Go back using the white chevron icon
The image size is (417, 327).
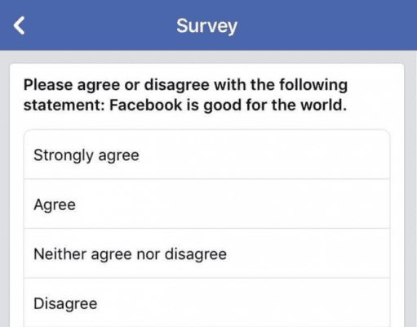pos(19,25)
